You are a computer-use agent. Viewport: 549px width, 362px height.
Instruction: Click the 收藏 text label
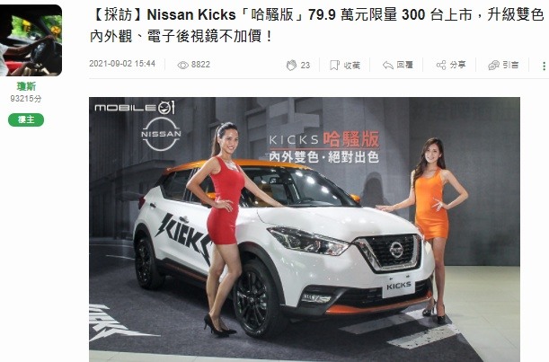point(352,65)
